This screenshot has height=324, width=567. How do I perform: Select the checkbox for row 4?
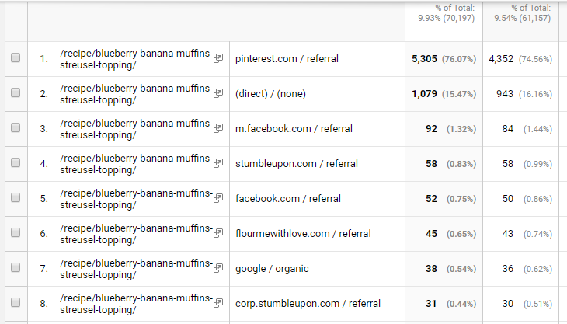[16, 163]
